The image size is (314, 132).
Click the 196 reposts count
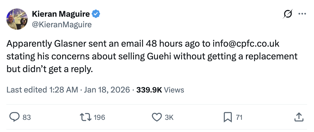coord(100,117)
